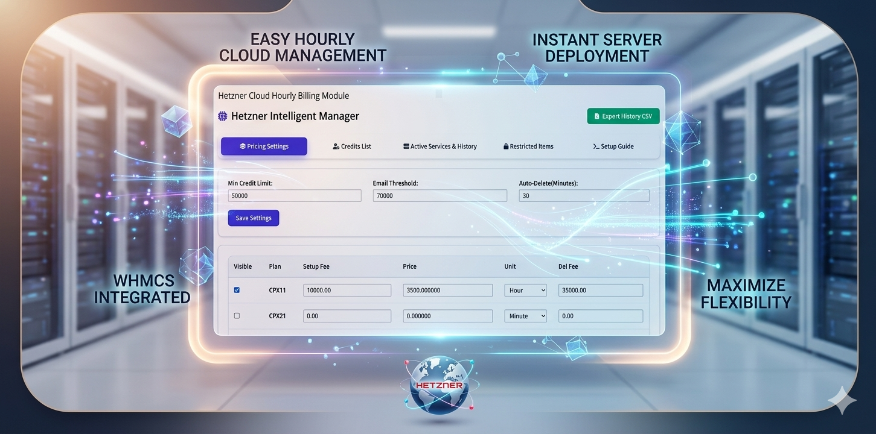Click the CPX21 Setup Fee field
Screen dimensions: 876x434
347,316
